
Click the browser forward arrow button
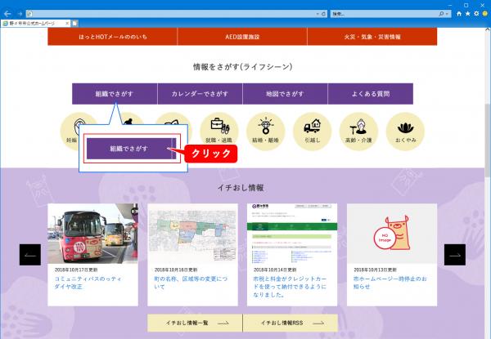pos(19,14)
